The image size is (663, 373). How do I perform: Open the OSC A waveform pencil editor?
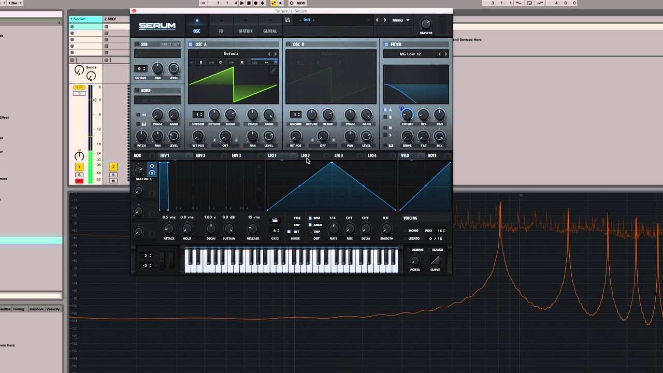coord(273,70)
